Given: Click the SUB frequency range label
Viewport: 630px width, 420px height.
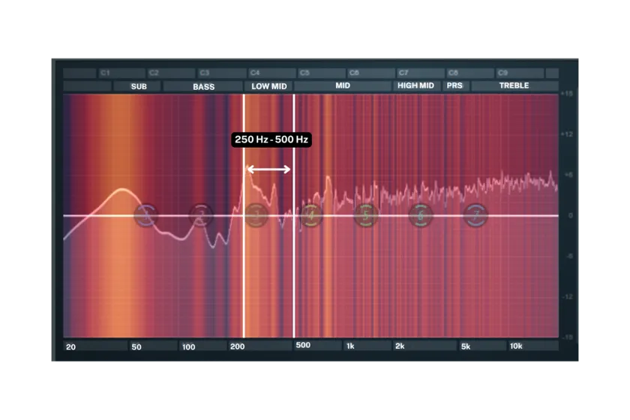Looking at the screenshot, I should click(x=139, y=86).
